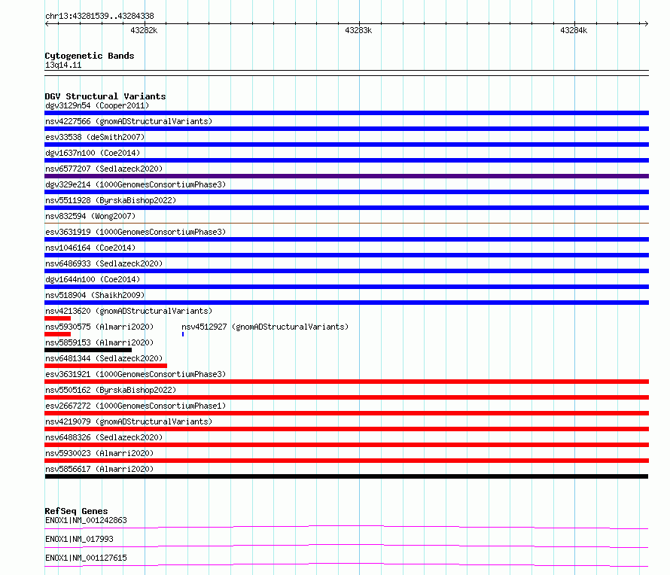Click the short red bar under nsv4213620
Screen dimensions: 670x575
click(x=58, y=318)
